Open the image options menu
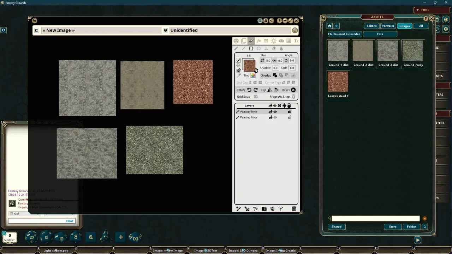 [295, 30]
